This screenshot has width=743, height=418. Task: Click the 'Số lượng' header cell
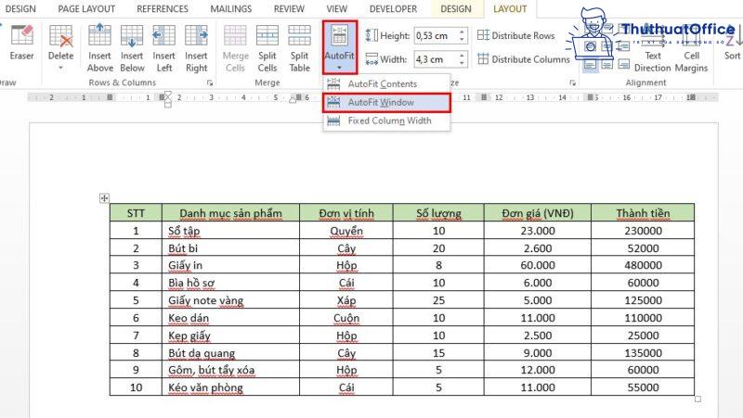pos(438,213)
